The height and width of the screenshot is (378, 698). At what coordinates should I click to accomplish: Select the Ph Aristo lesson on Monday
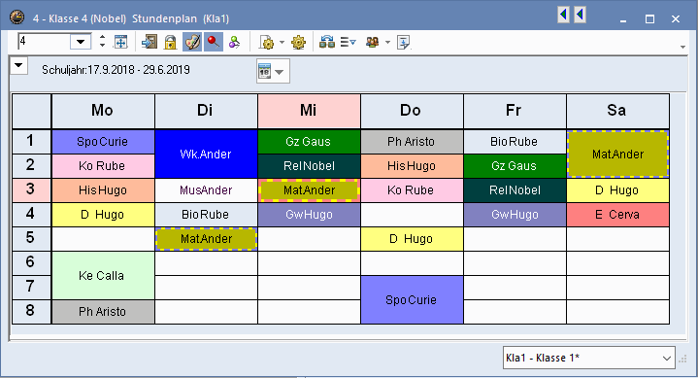pyautogui.click(x=103, y=312)
